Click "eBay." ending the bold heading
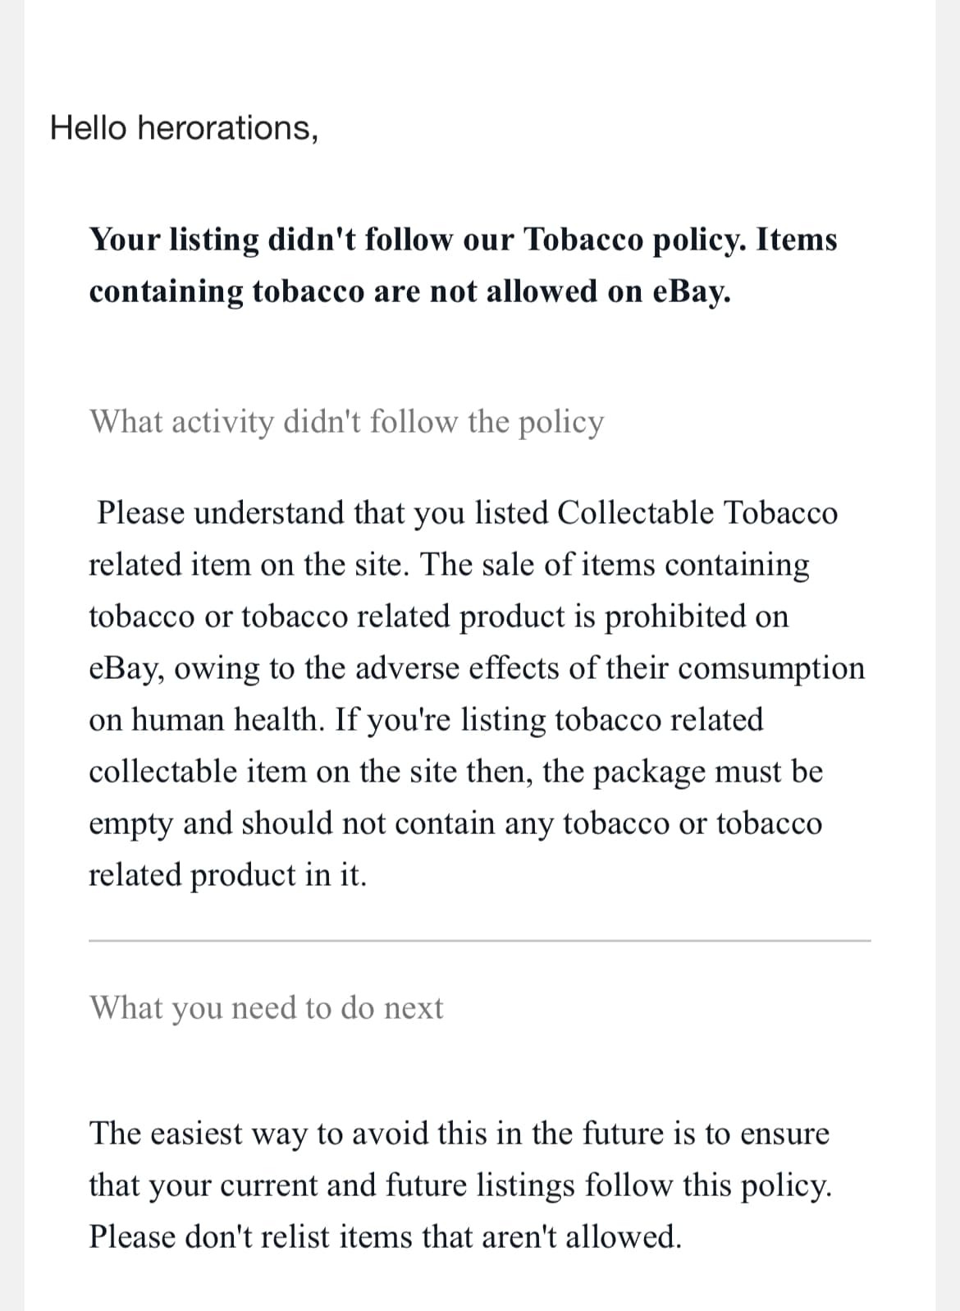 691,291
